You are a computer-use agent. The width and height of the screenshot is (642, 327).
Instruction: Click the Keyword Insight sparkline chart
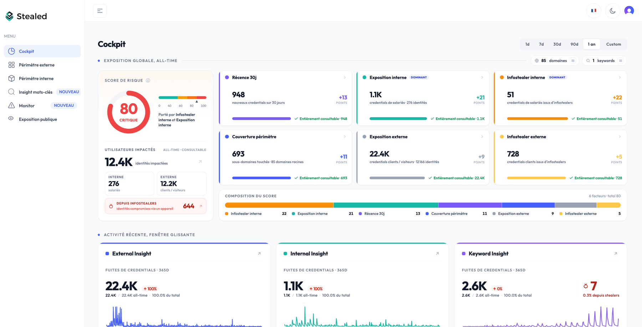pyautogui.click(x=540, y=316)
